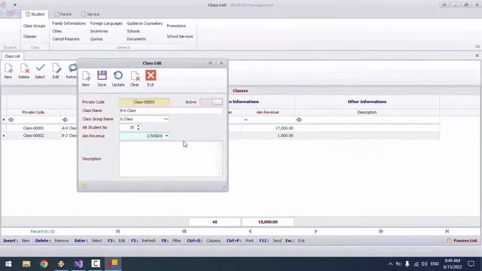Open Schools ribbon item
This screenshot has width=482, height=271.
coord(133,31)
